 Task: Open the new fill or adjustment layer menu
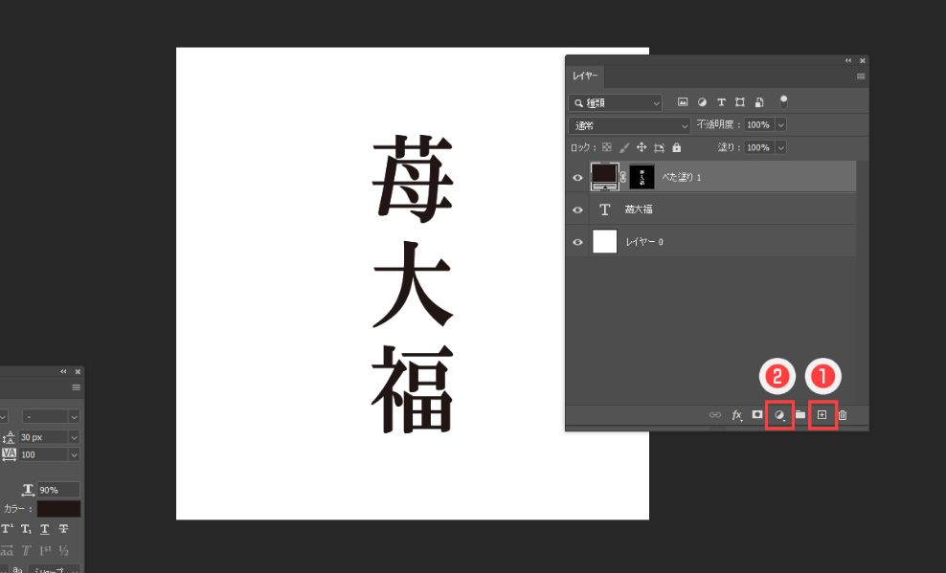[x=778, y=414]
